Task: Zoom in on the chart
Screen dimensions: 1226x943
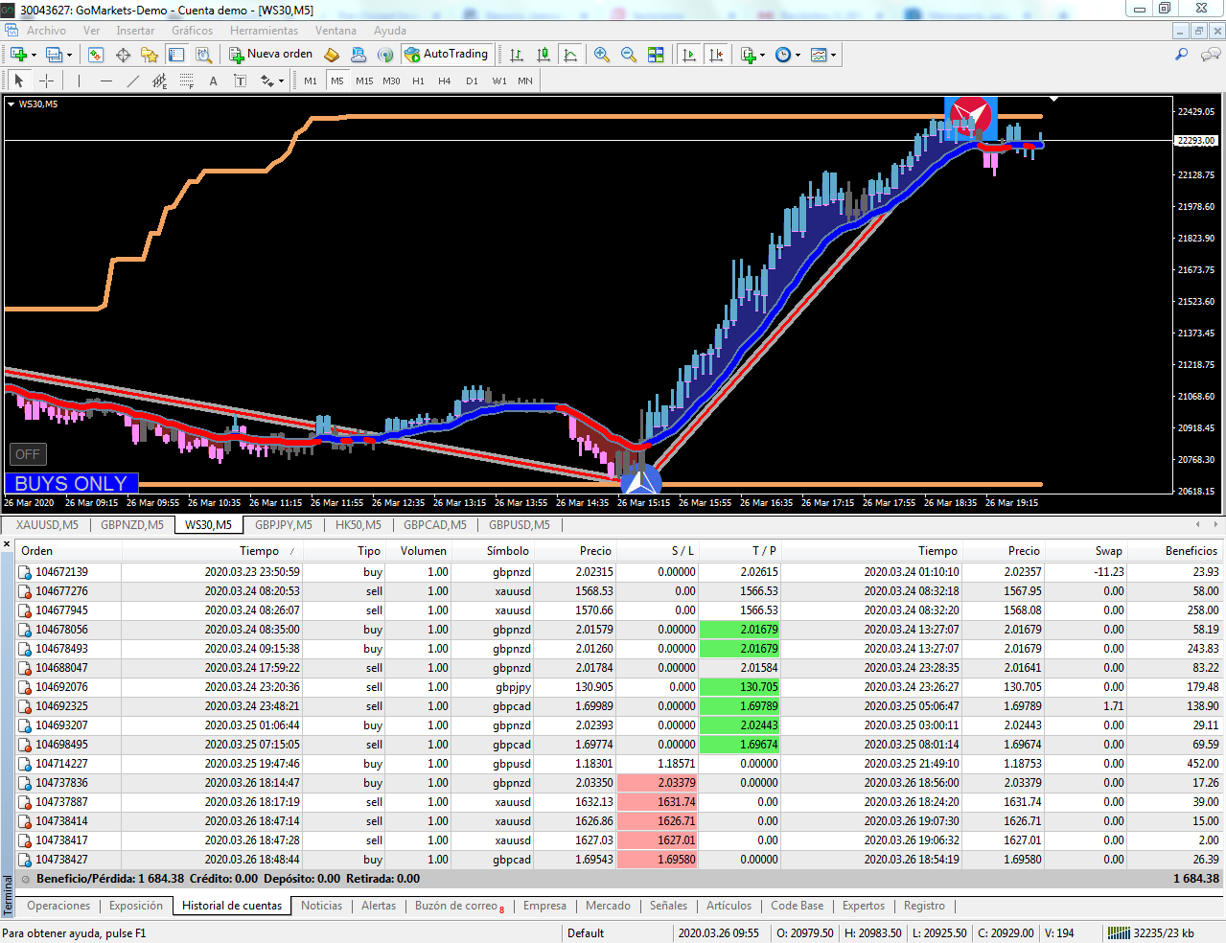Action: click(x=602, y=55)
